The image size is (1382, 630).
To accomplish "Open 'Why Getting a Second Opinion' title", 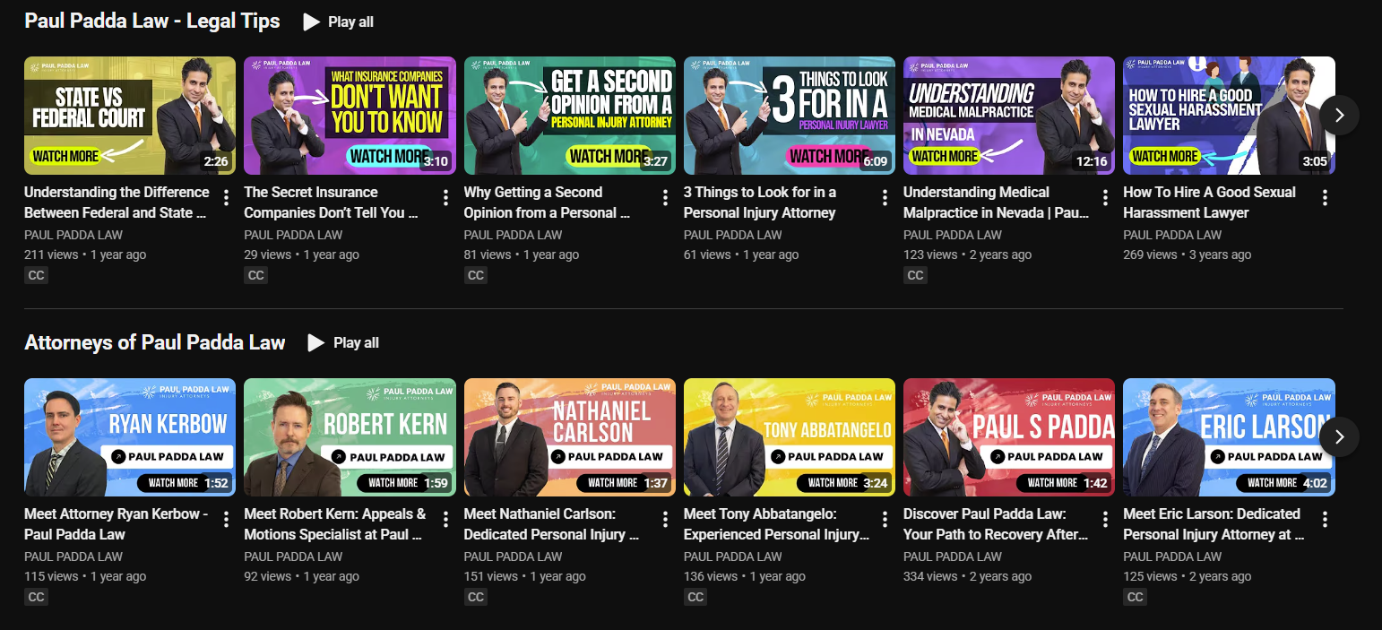I will [547, 203].
